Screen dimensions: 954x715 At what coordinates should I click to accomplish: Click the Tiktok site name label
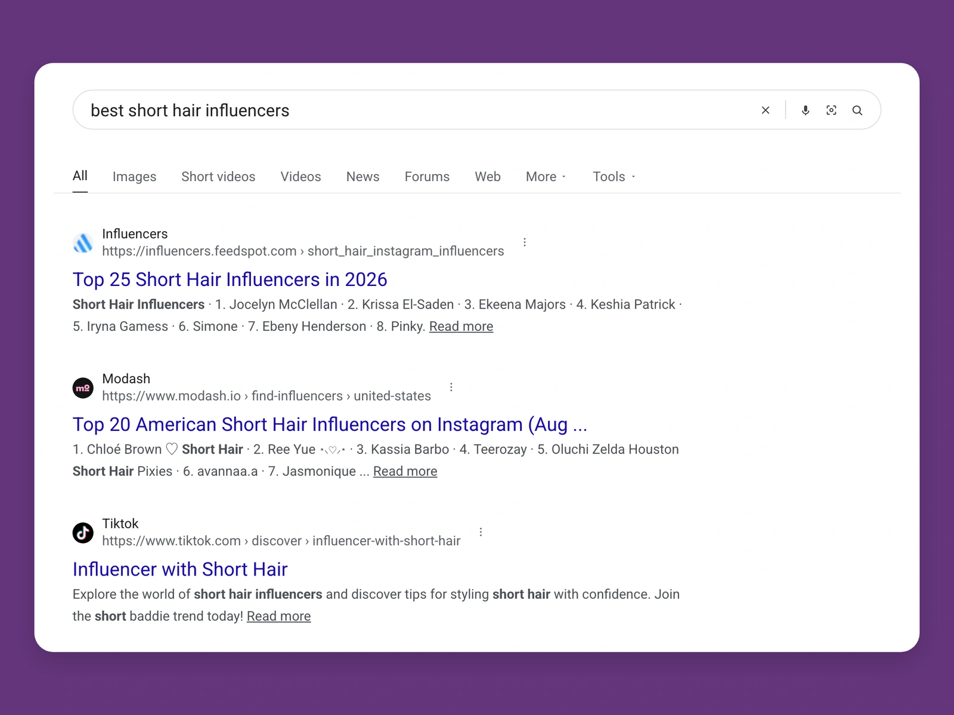point(120,523)
